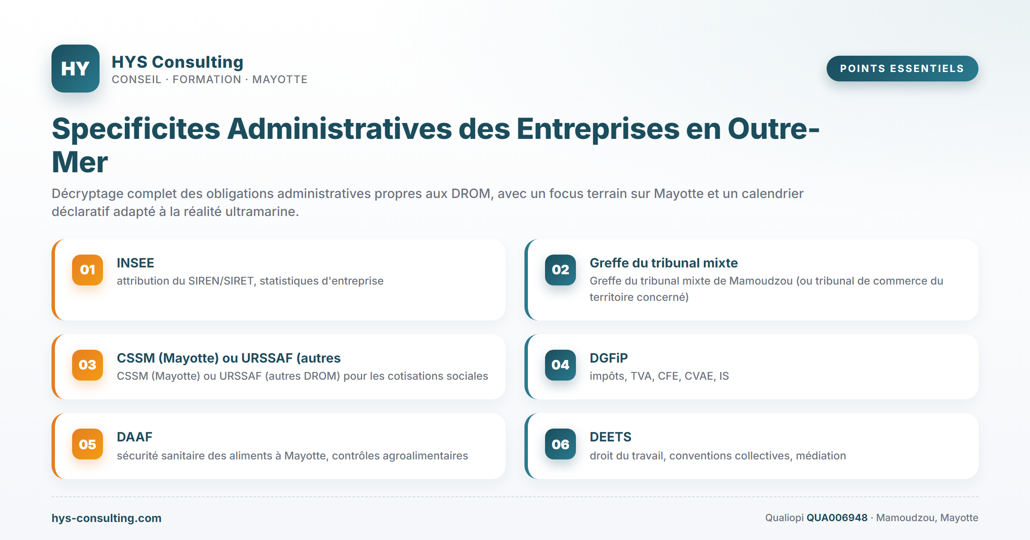
Task: Click the POINTS ESSENTIELS pill
Action: click(902, 69)
